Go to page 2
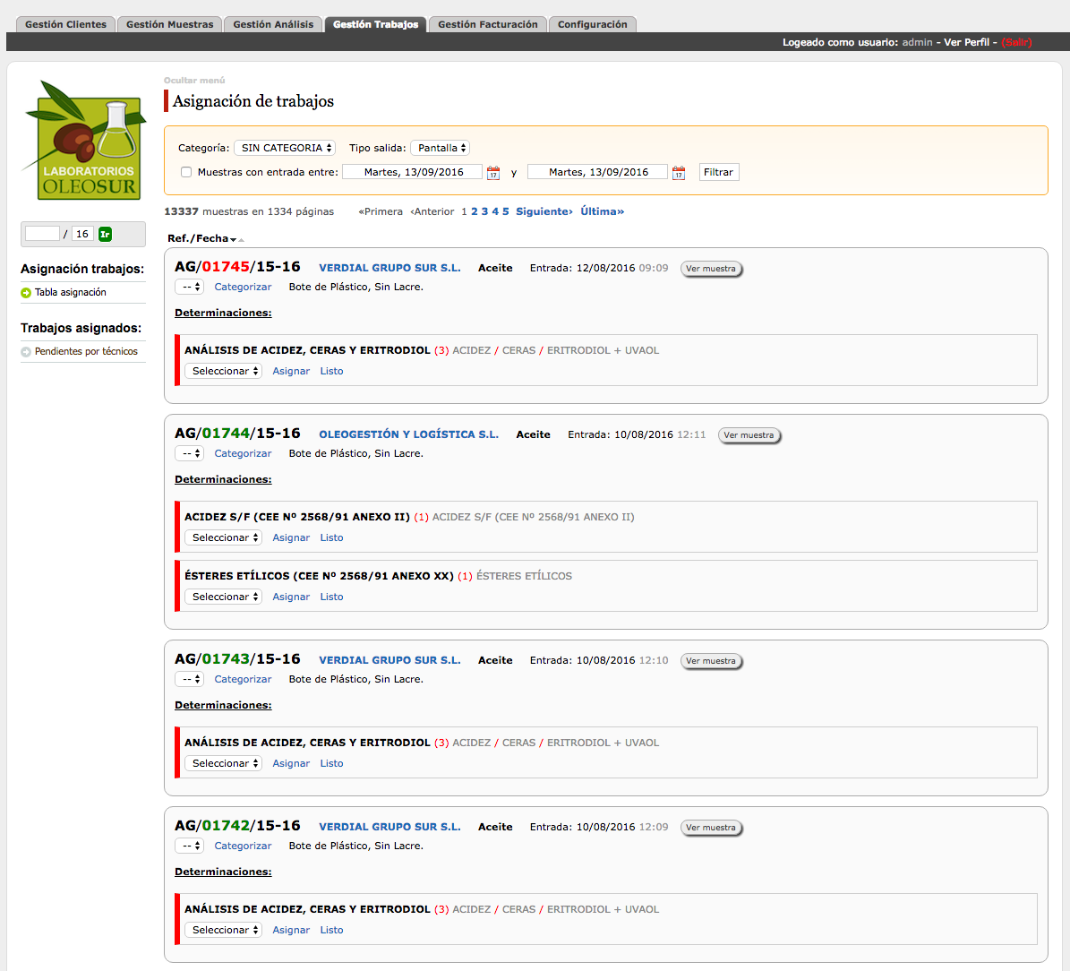The height and width of the screenshot is (971, 1070). pos(475,211)
